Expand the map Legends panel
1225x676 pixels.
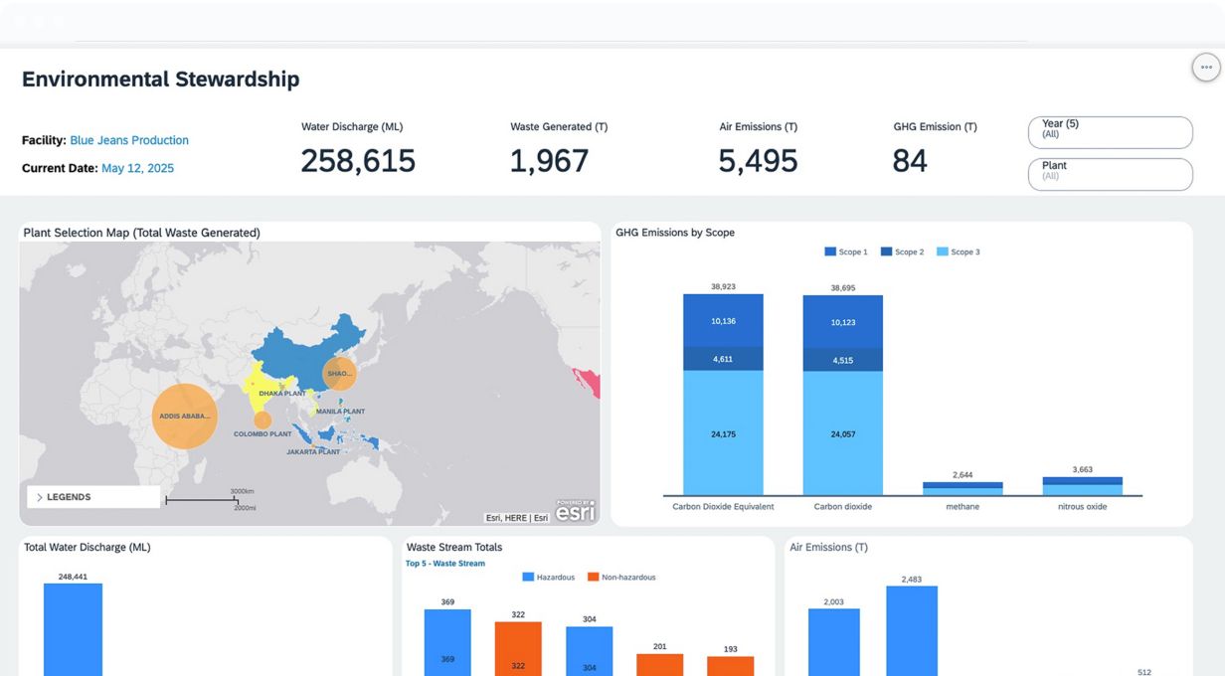[x=93, y=497]
